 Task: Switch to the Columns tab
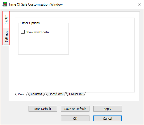click(x=36, y=94)
